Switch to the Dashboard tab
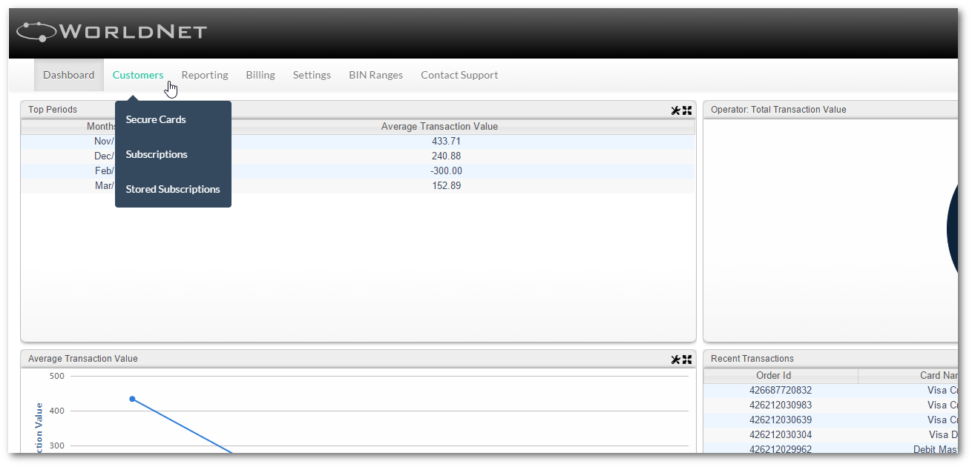The width and height of the screenshot is (972, 467). click(69, 75)
